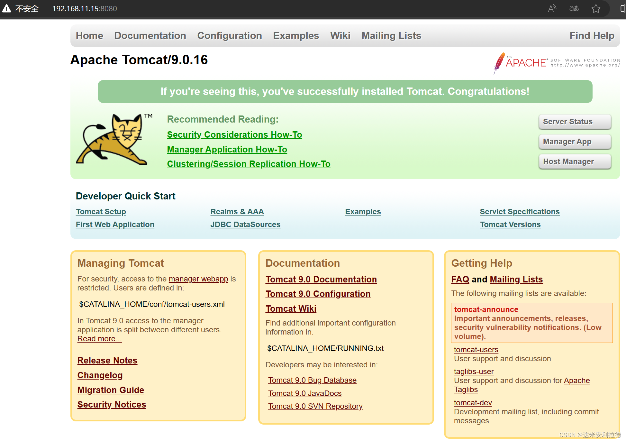The width and height of the screenshot is (626, 441).
Task: Click the Read more... link
Action: 99,339
